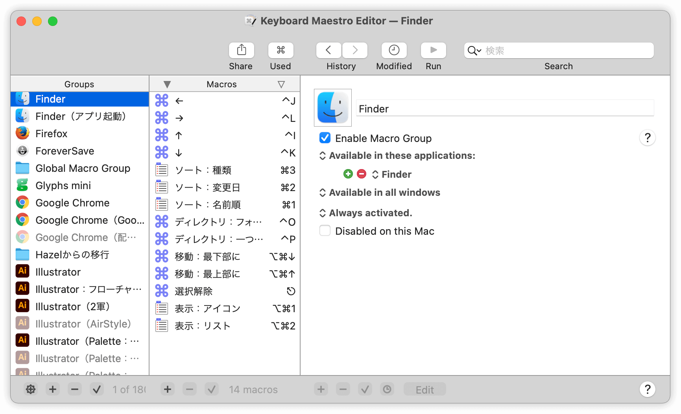This screenshot has width=681, height=414.
Task: Delete the selected macro group
Action: (75, 389)
